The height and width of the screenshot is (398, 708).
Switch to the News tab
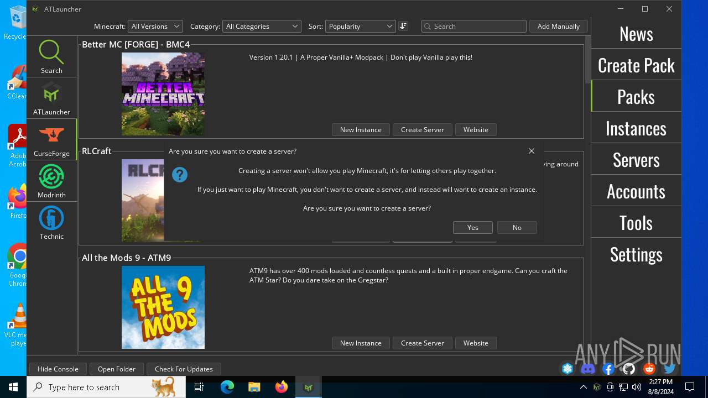click(x=636, y=34)
